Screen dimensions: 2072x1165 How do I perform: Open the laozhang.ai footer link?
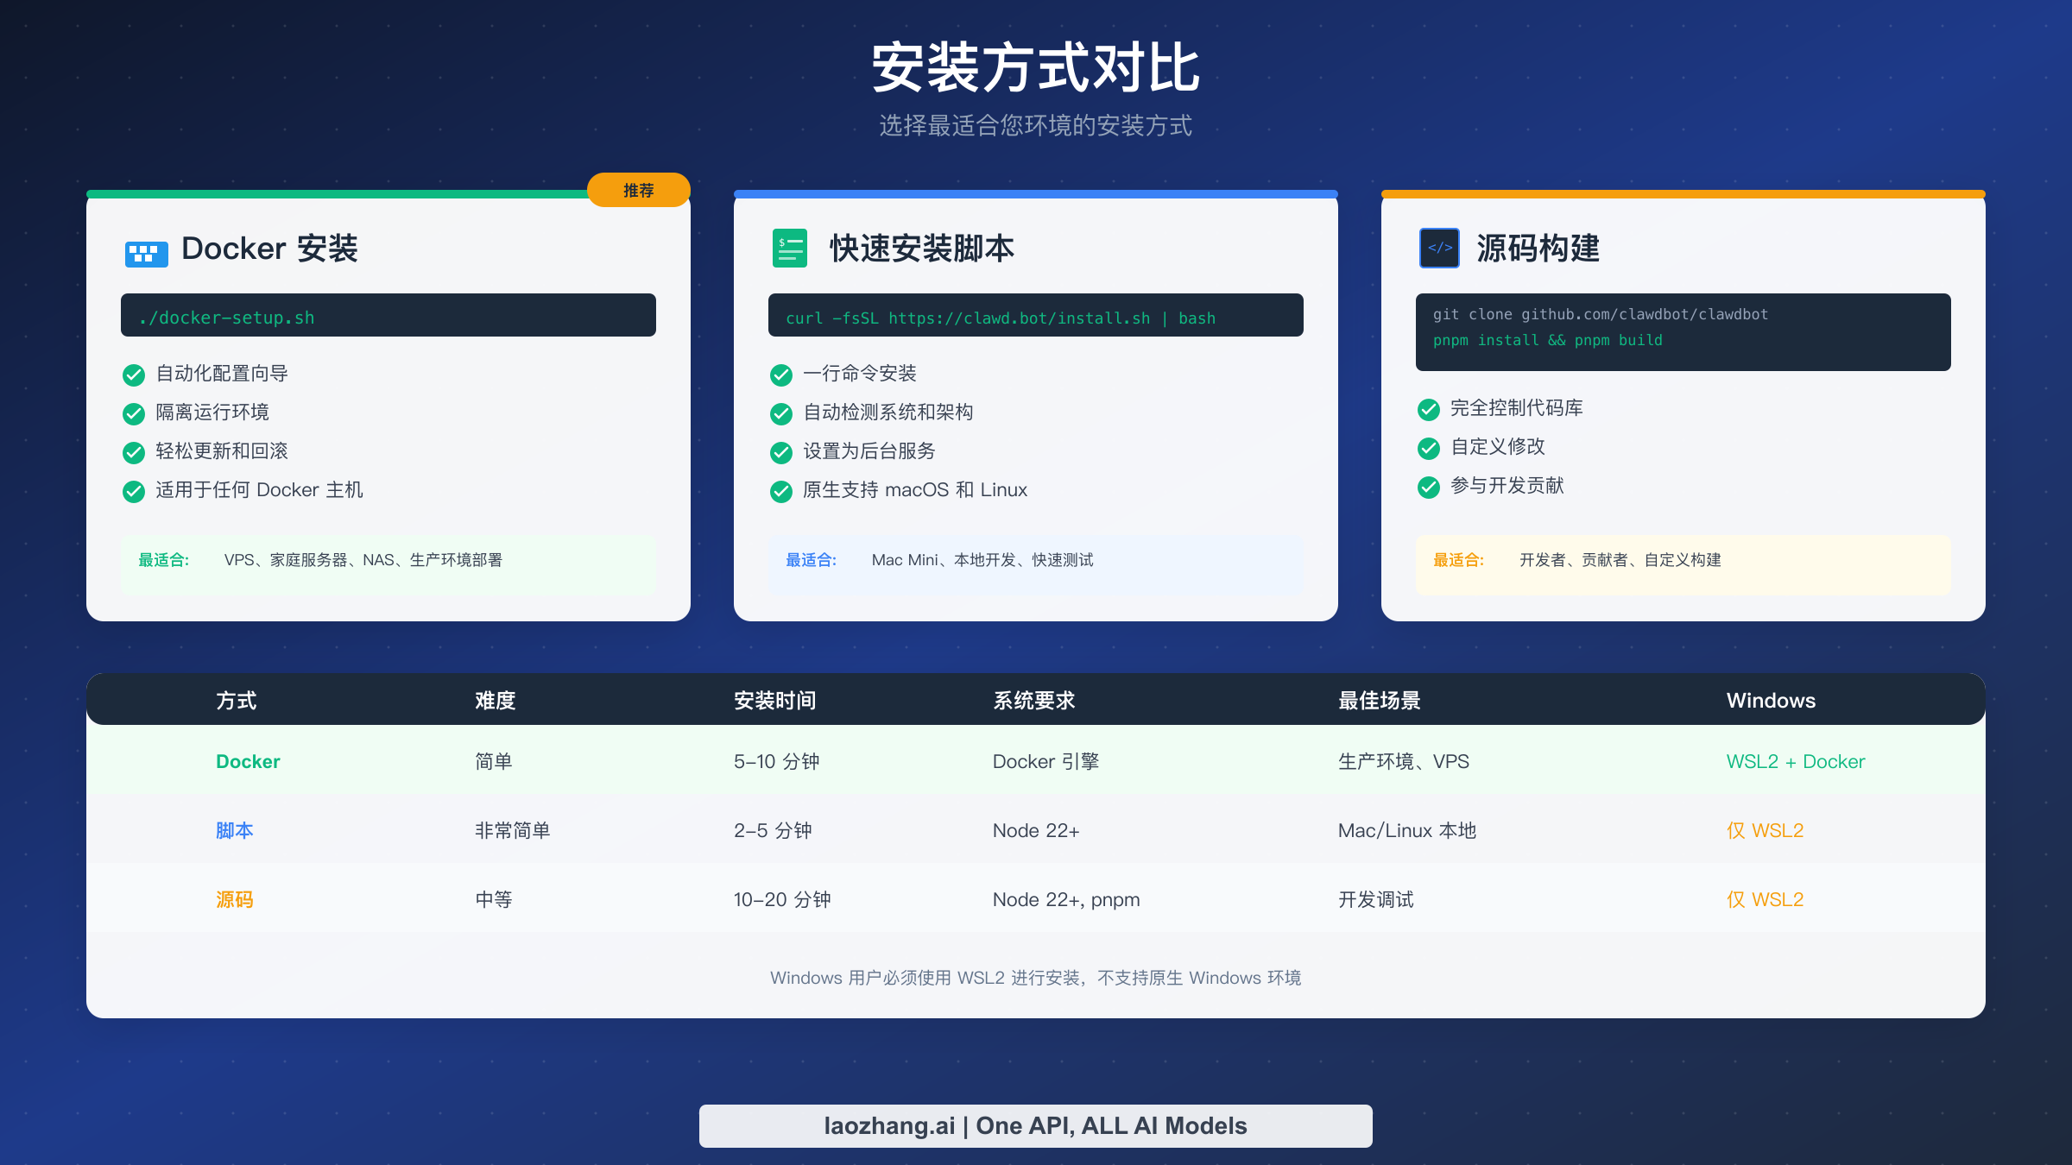click(x=1035, y=1125)
